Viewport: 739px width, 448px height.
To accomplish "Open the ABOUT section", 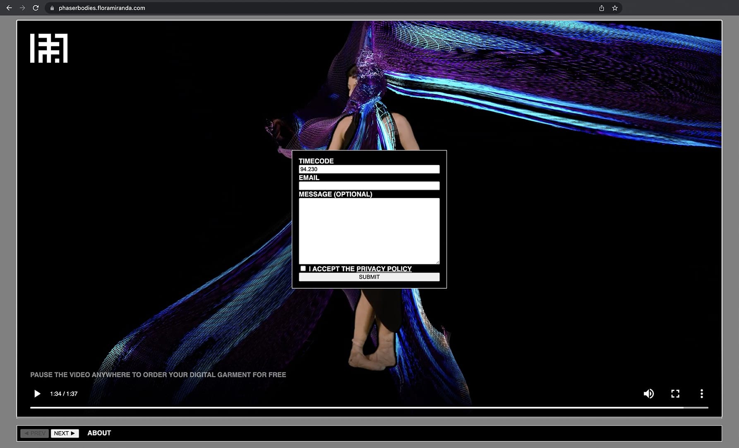I will tap(99, 433).
